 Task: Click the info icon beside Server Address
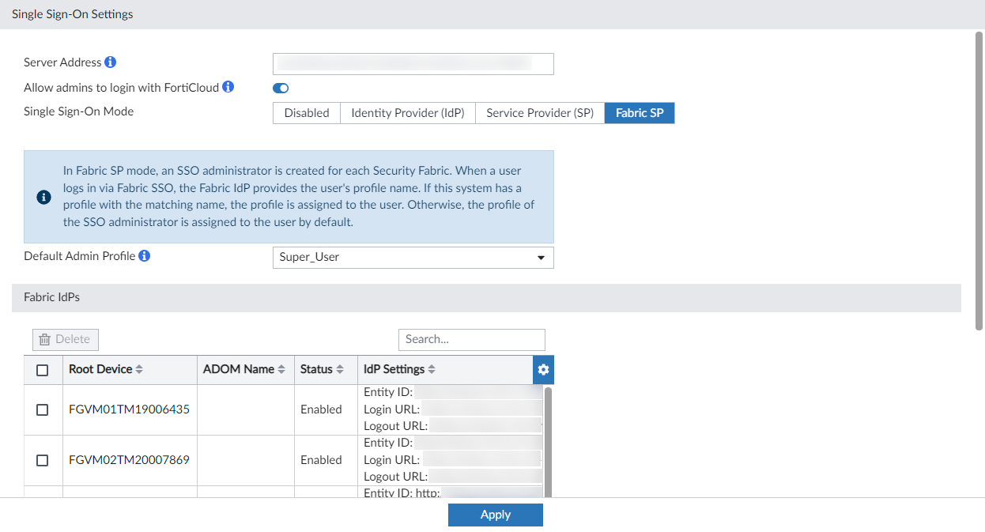(x=109, y=62)
